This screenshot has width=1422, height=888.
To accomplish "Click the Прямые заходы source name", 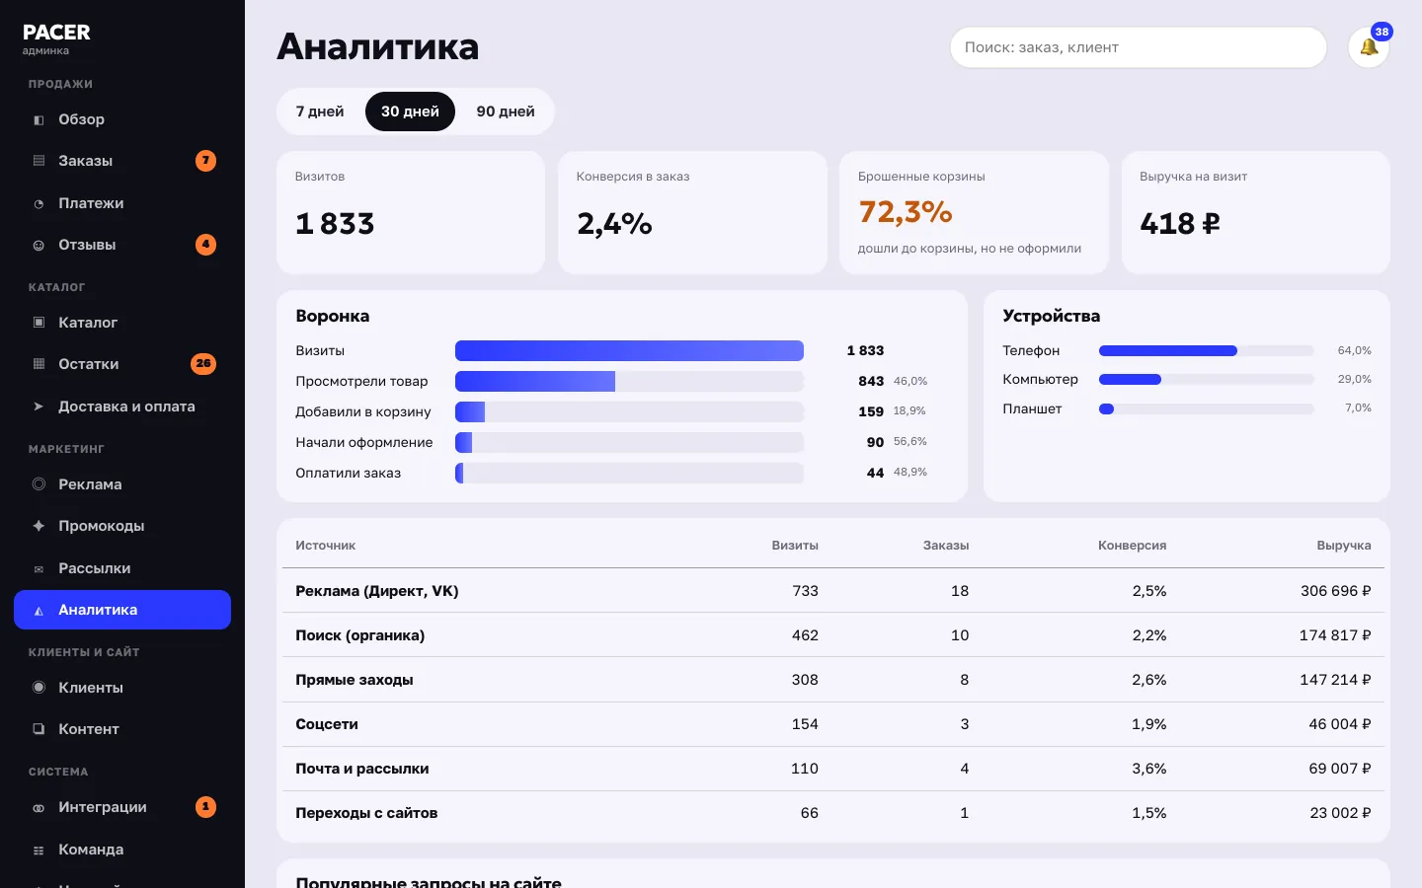I will 355,680.
